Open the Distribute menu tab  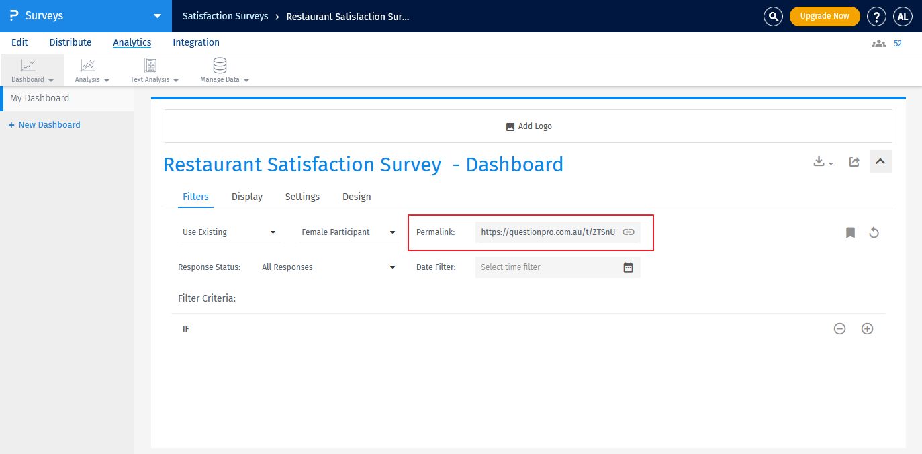point(71,42)
